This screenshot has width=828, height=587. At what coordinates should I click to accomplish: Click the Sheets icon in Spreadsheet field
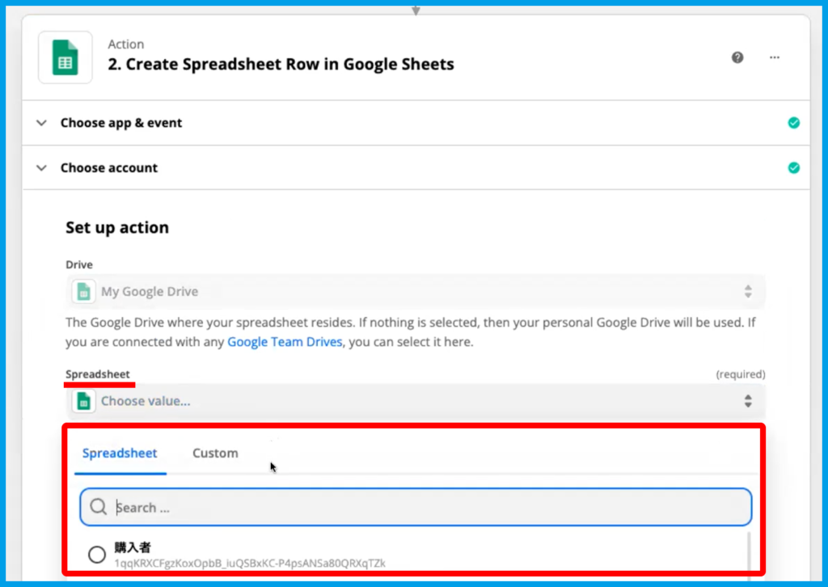82,400
